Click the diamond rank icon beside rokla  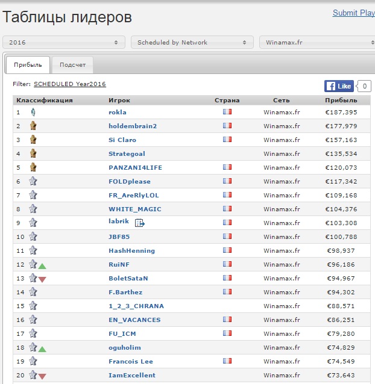pyautogui.click(x=33, y=112)
